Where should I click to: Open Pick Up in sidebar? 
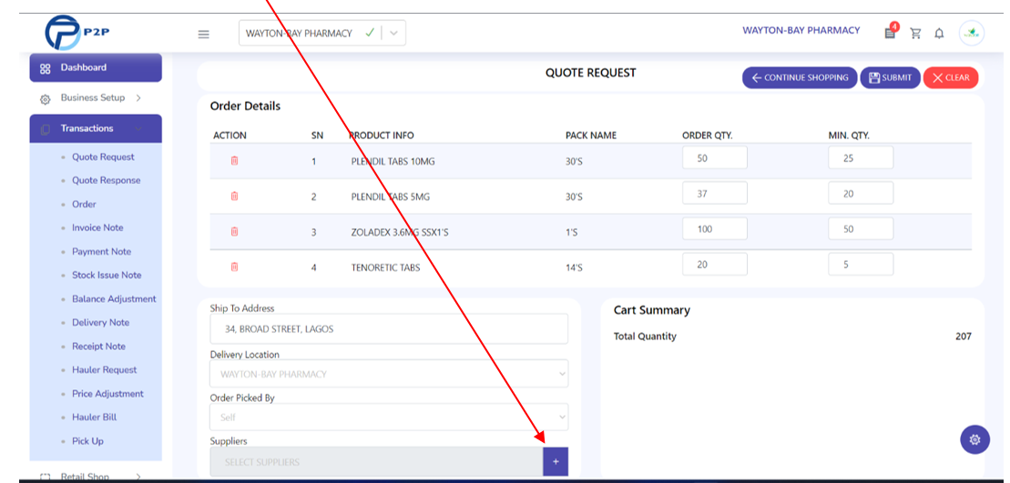pyautogui.click(x=87, y=441)
